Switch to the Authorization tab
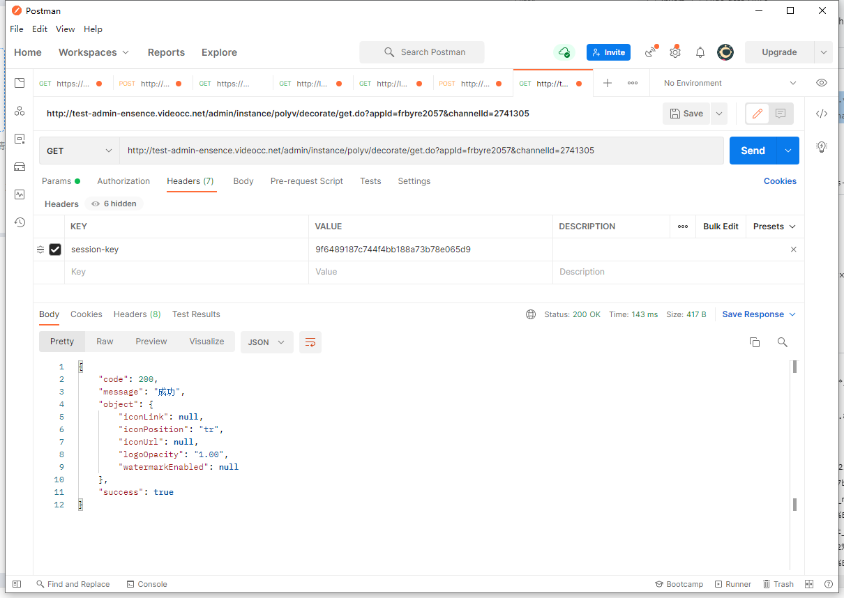 [x=123, y=181]
